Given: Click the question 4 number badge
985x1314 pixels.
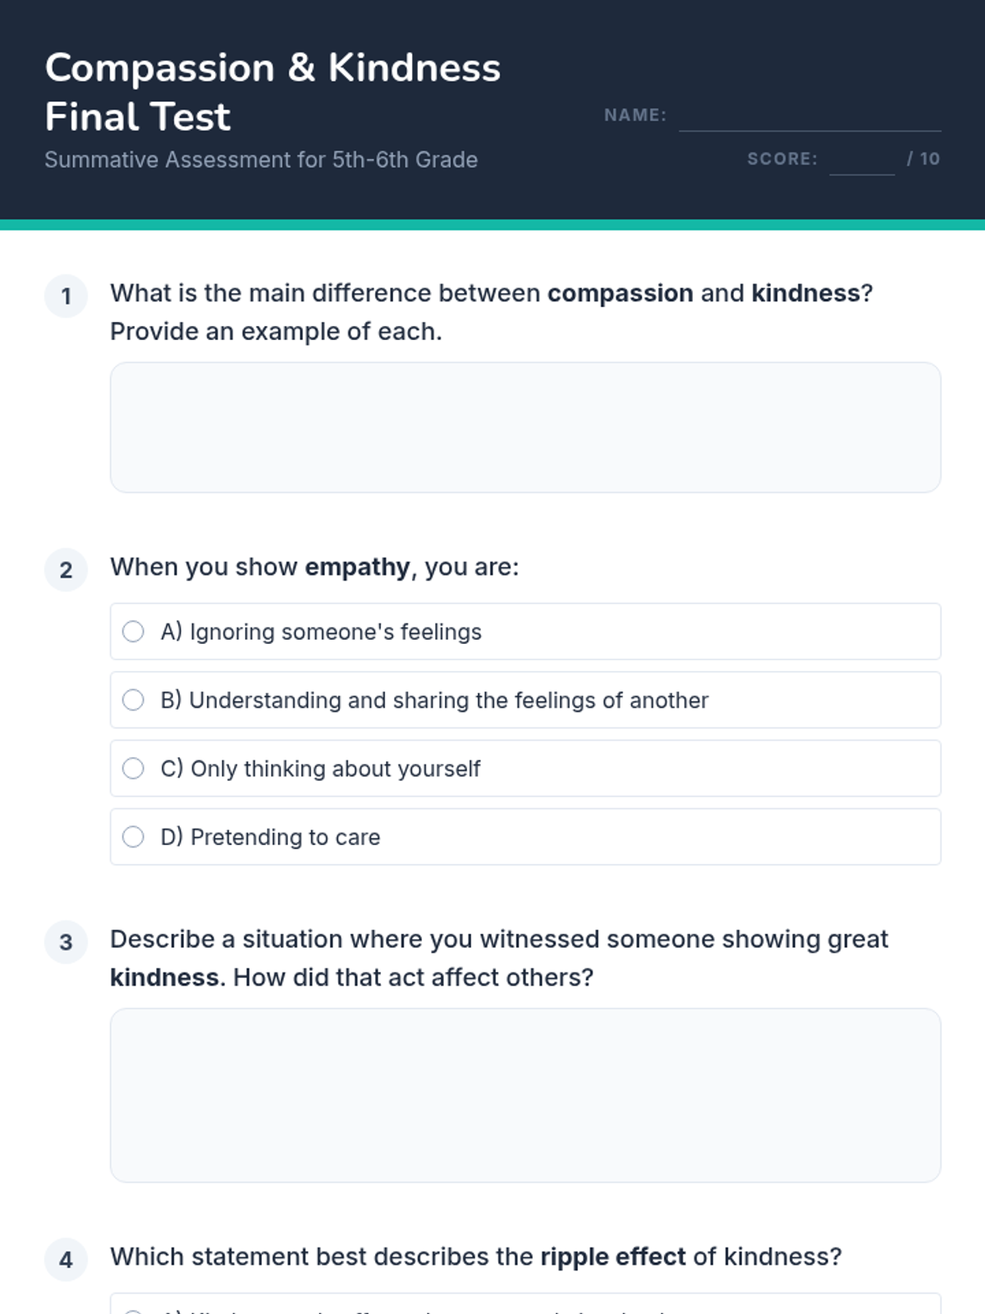Looking at the screenshot, I should coord(66,1259).
